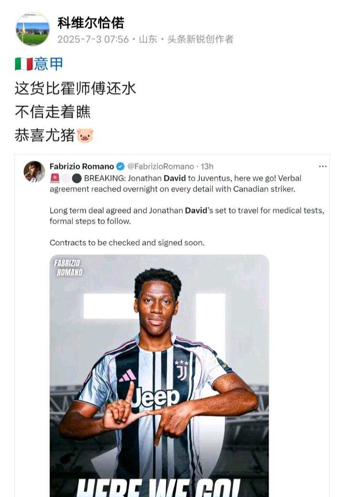Click the post text 这货比霍师傅还水

(75, 88)
